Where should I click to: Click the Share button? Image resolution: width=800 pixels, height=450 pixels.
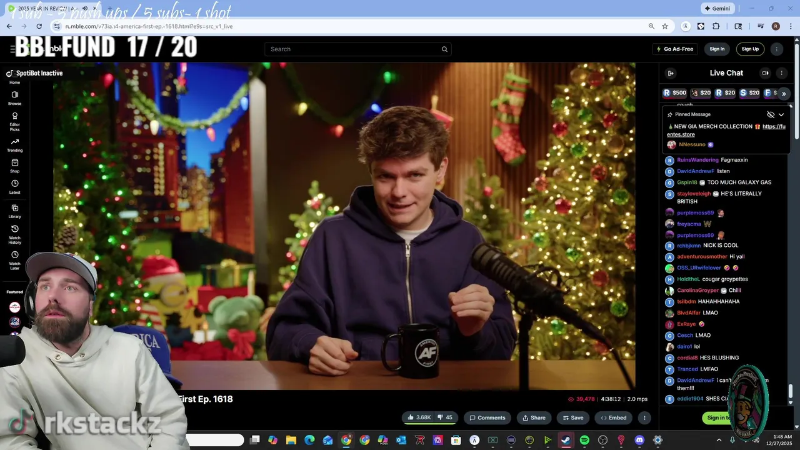coord(534,417)
